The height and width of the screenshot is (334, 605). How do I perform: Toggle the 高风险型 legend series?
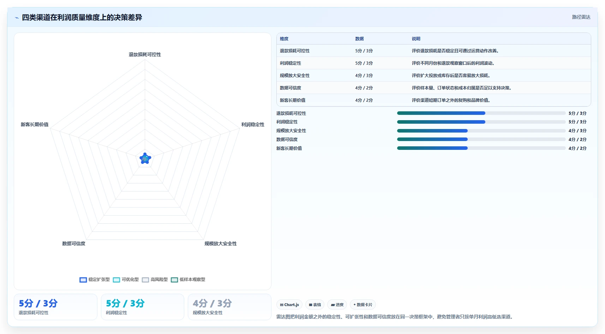coord(155,280)
